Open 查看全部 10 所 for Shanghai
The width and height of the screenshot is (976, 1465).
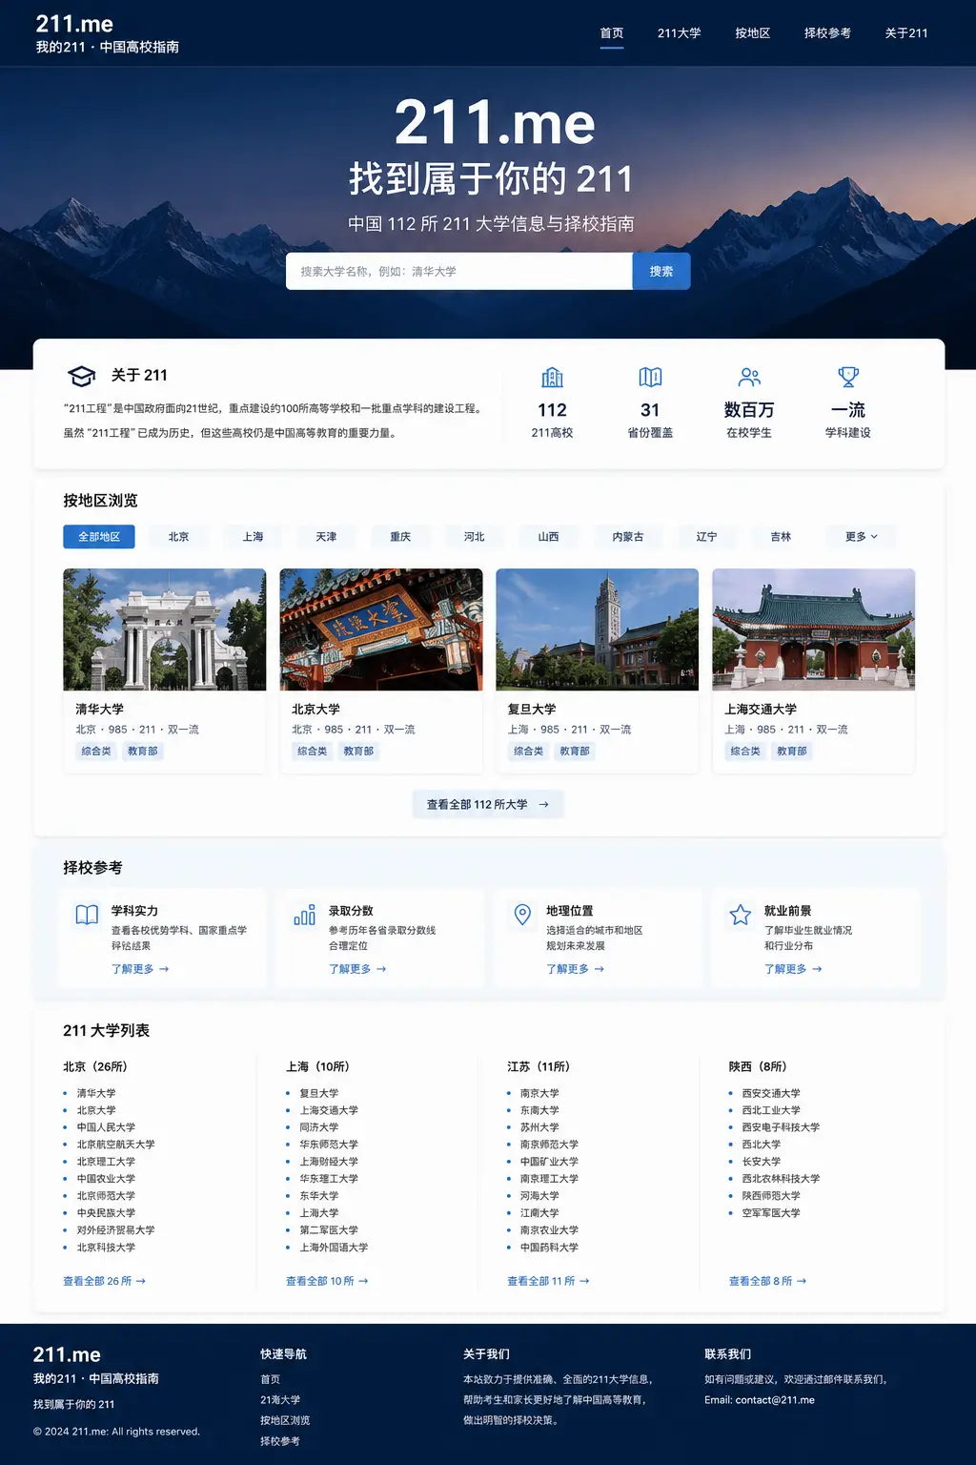327,1281
